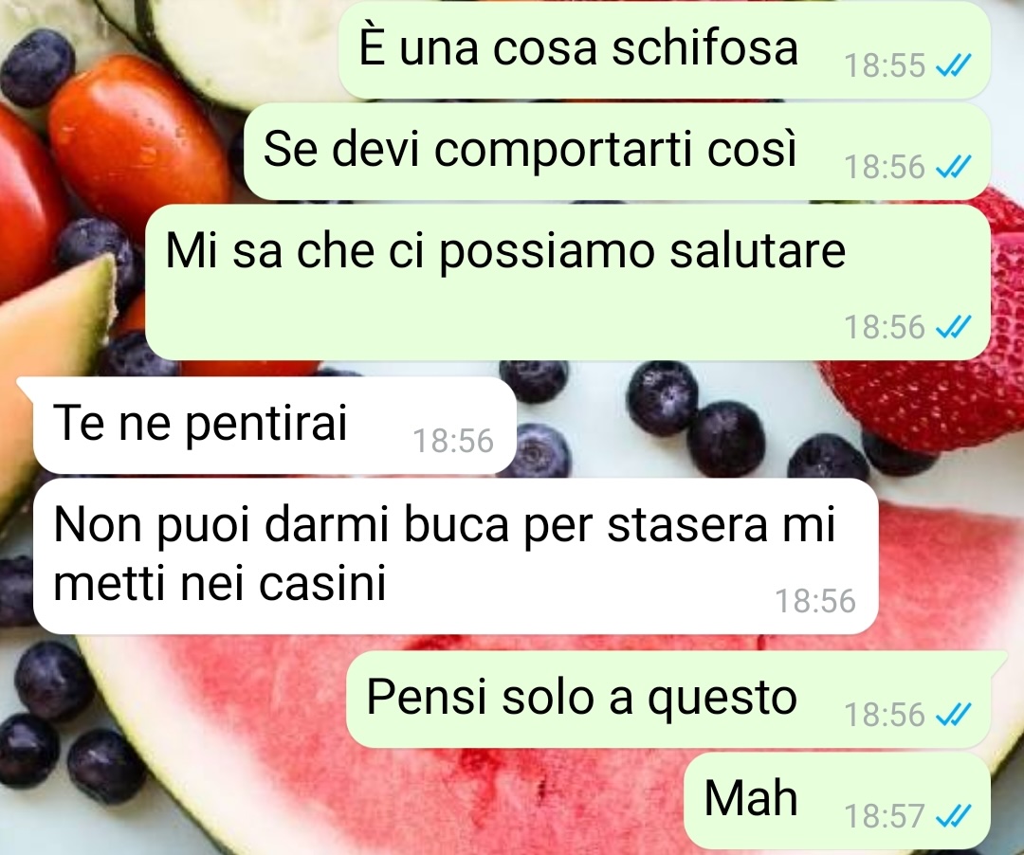
Task: Click read ticks on 'Mi sa che ci possiamo salutare'
Action: (954, 327)
